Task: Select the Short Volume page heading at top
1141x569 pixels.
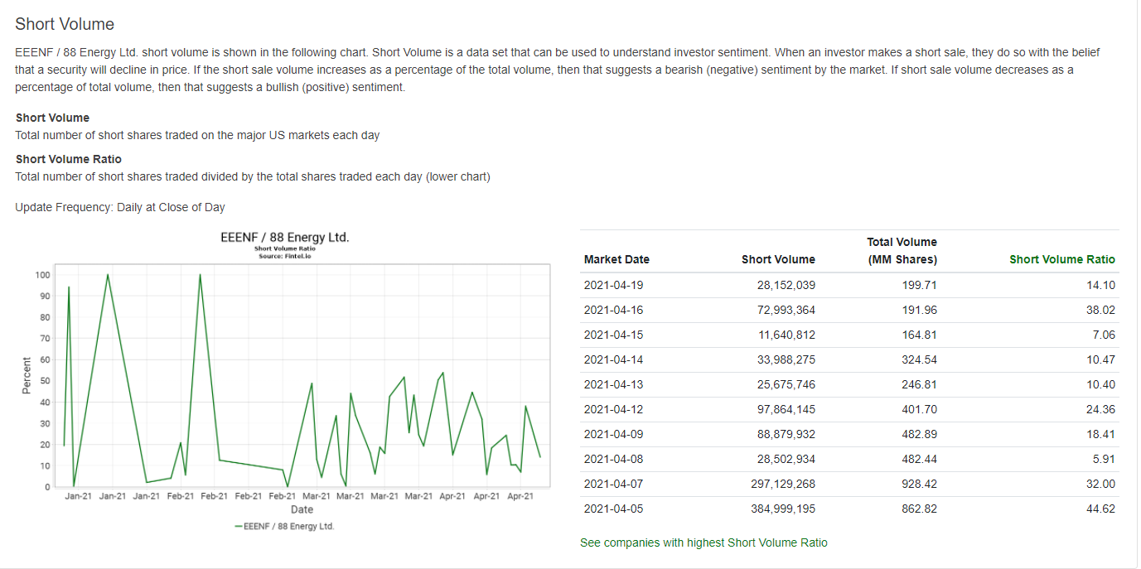Action: [x=65, y=24]
